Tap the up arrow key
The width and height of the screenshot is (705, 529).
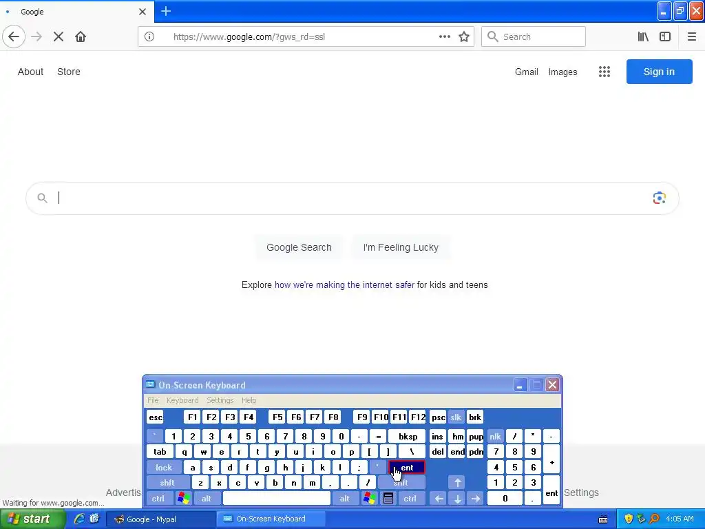click(457, 483)
